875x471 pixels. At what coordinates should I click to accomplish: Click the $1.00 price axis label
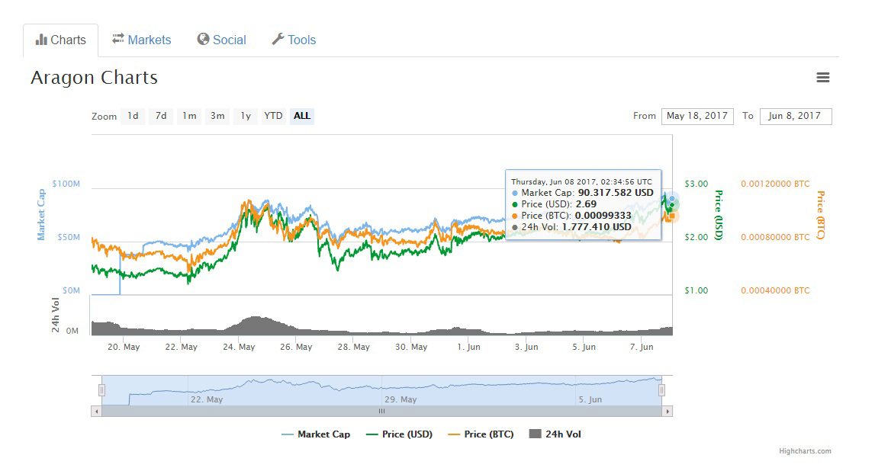[x=696, y=290]
